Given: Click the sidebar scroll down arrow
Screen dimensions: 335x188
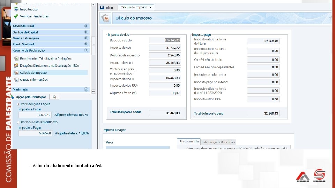Looking at the screenshot, I should (94, 92).
